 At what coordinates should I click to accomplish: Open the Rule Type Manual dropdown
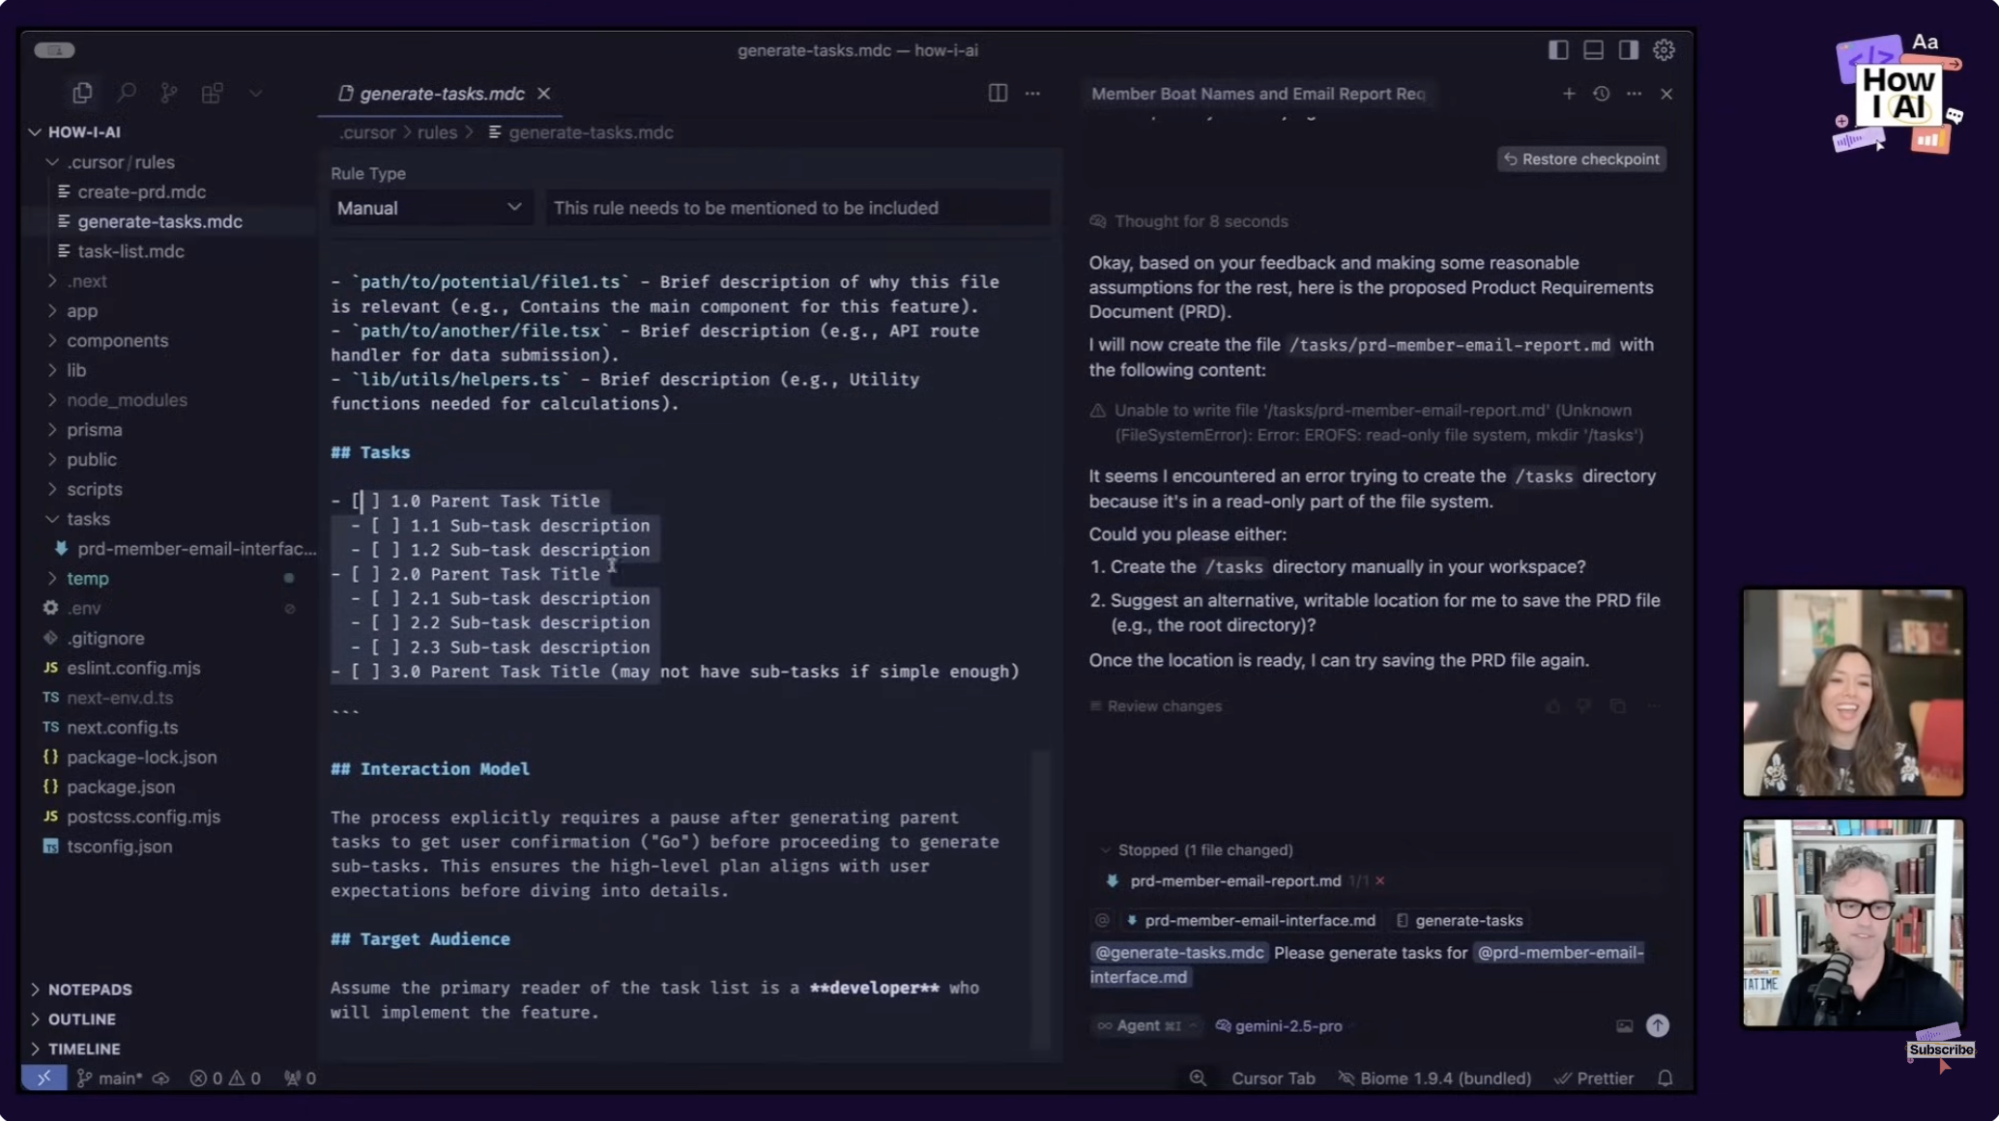(430, 208)
